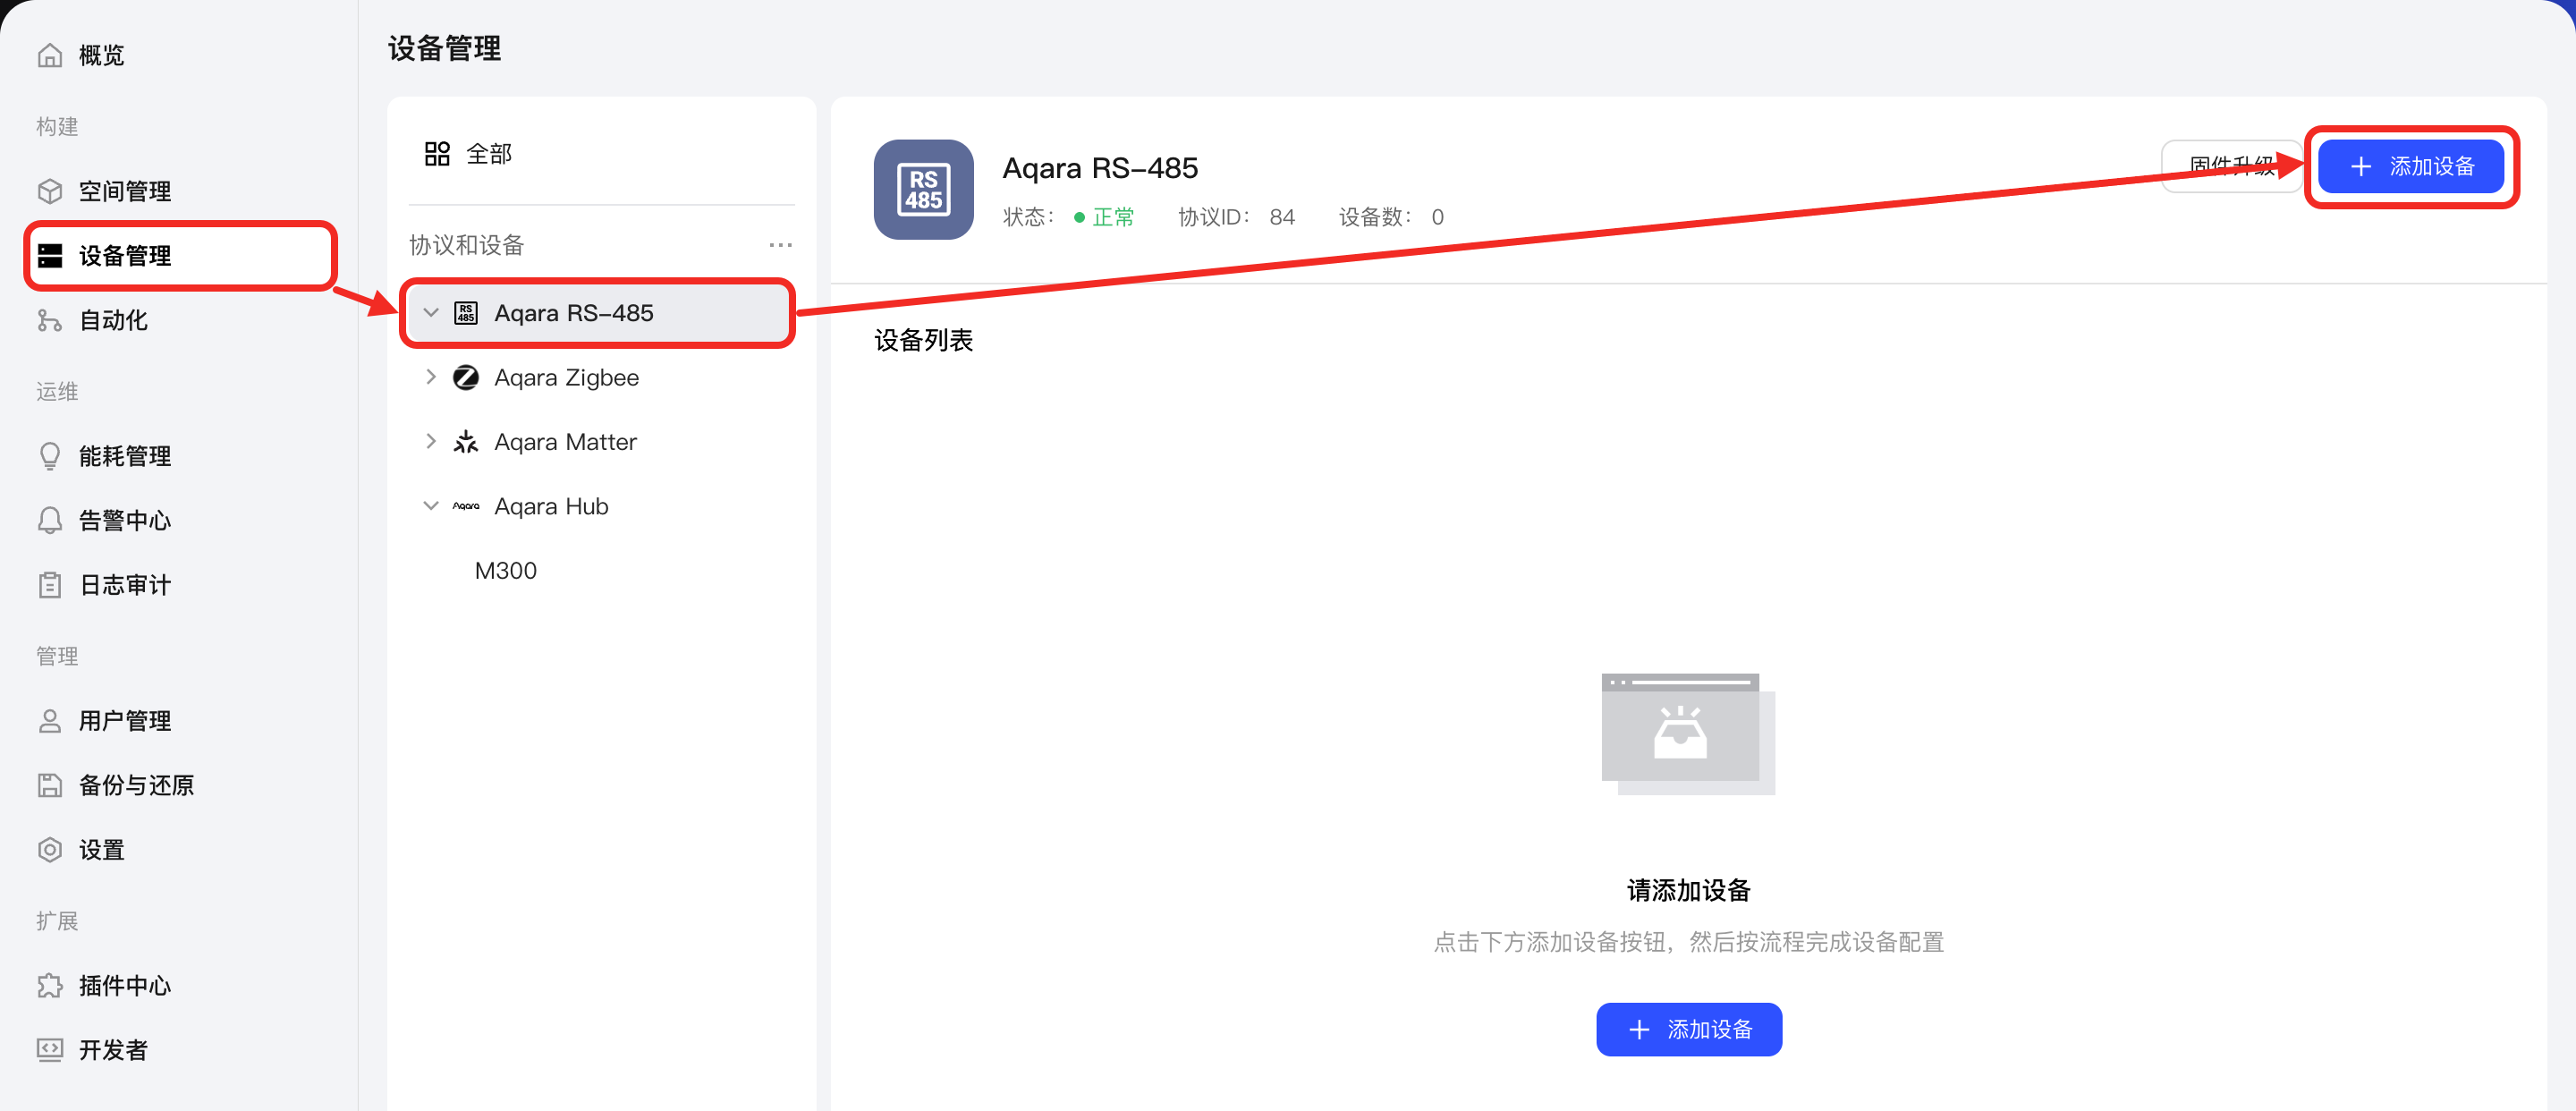The width and height of the screenshot is (2576, 1111).
Task: Click the Aqara Hub logo icon
Action: pyautogui.click(x=466, y=506)
